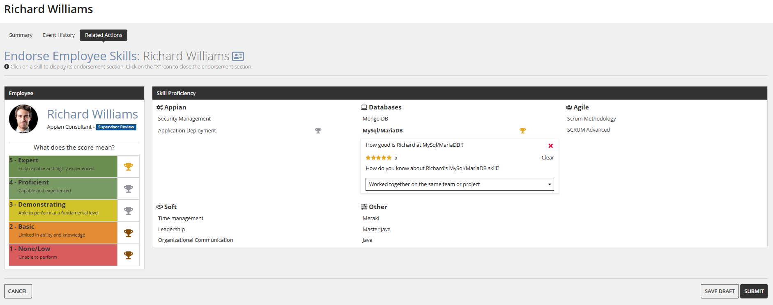This screenshot has height=305, width=773.
Task: Open the employee card icon beside Richard Williams heading
Action: pos(238,56)
